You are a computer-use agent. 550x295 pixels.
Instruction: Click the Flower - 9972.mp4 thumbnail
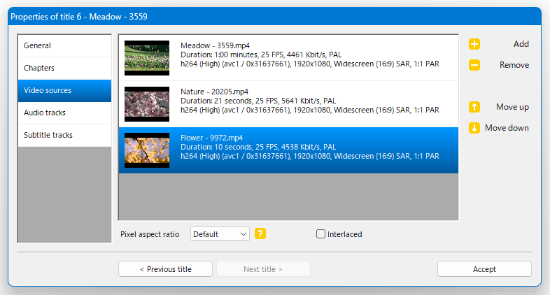pyautogui.click(x=147, y=150)
